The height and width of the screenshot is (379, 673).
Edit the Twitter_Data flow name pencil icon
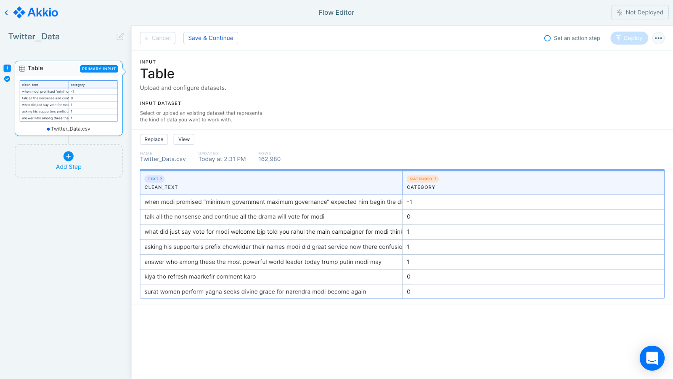tap(120, 37)
